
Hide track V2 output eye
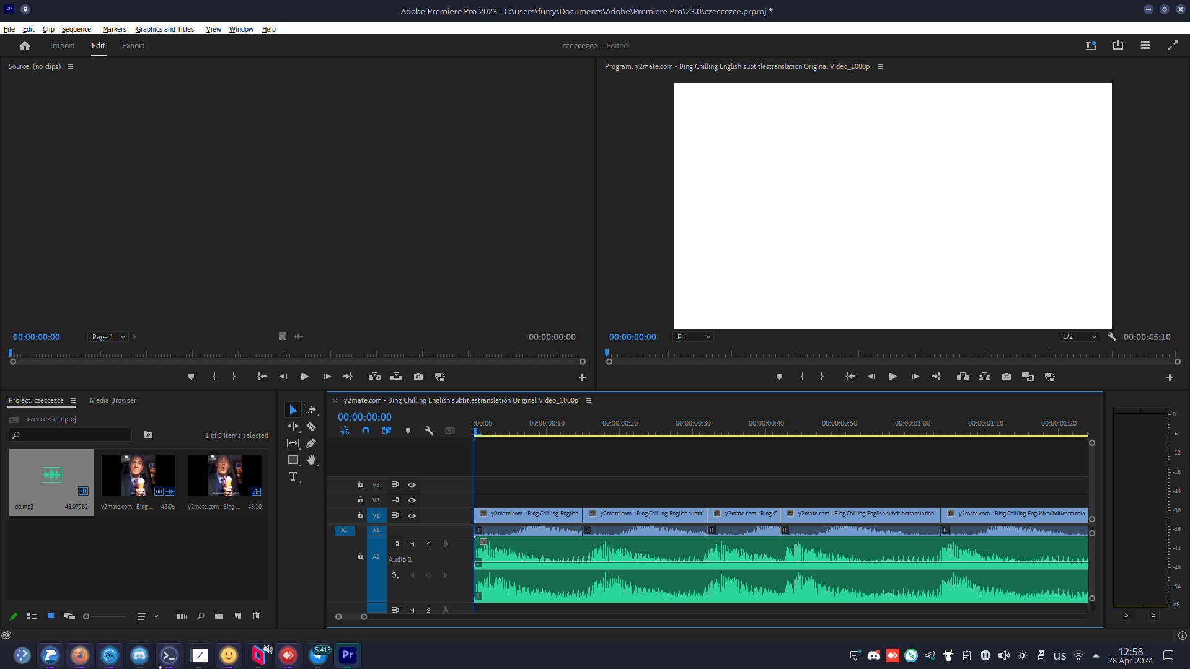coord(412,500)
